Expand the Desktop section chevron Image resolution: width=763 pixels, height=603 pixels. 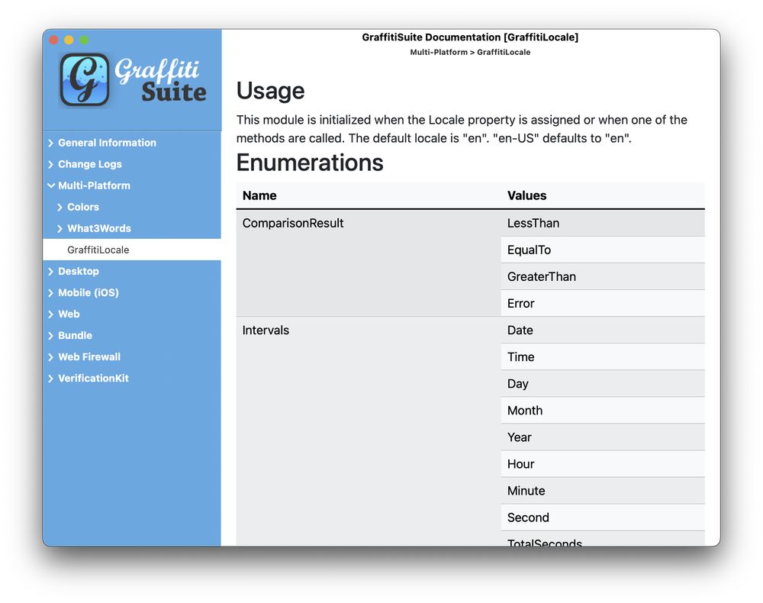[51, 272]
